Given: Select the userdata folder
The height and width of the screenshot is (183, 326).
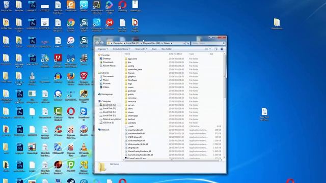Looking at the screenshot, I should point(132,123).
